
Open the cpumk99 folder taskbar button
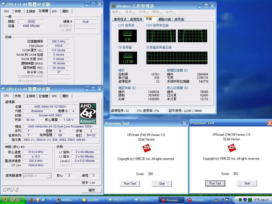[92, 200]
